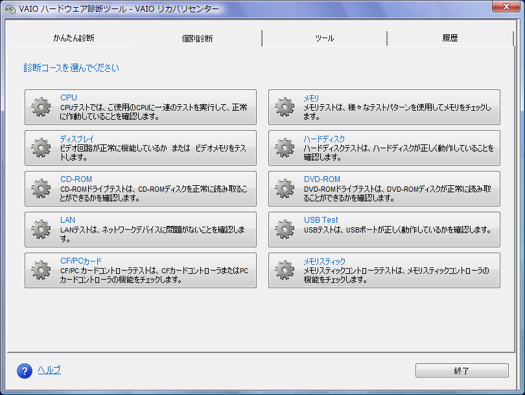The image size is (525, 395).
Task: Pick the DVD-ROM test title
Action: 322,179
